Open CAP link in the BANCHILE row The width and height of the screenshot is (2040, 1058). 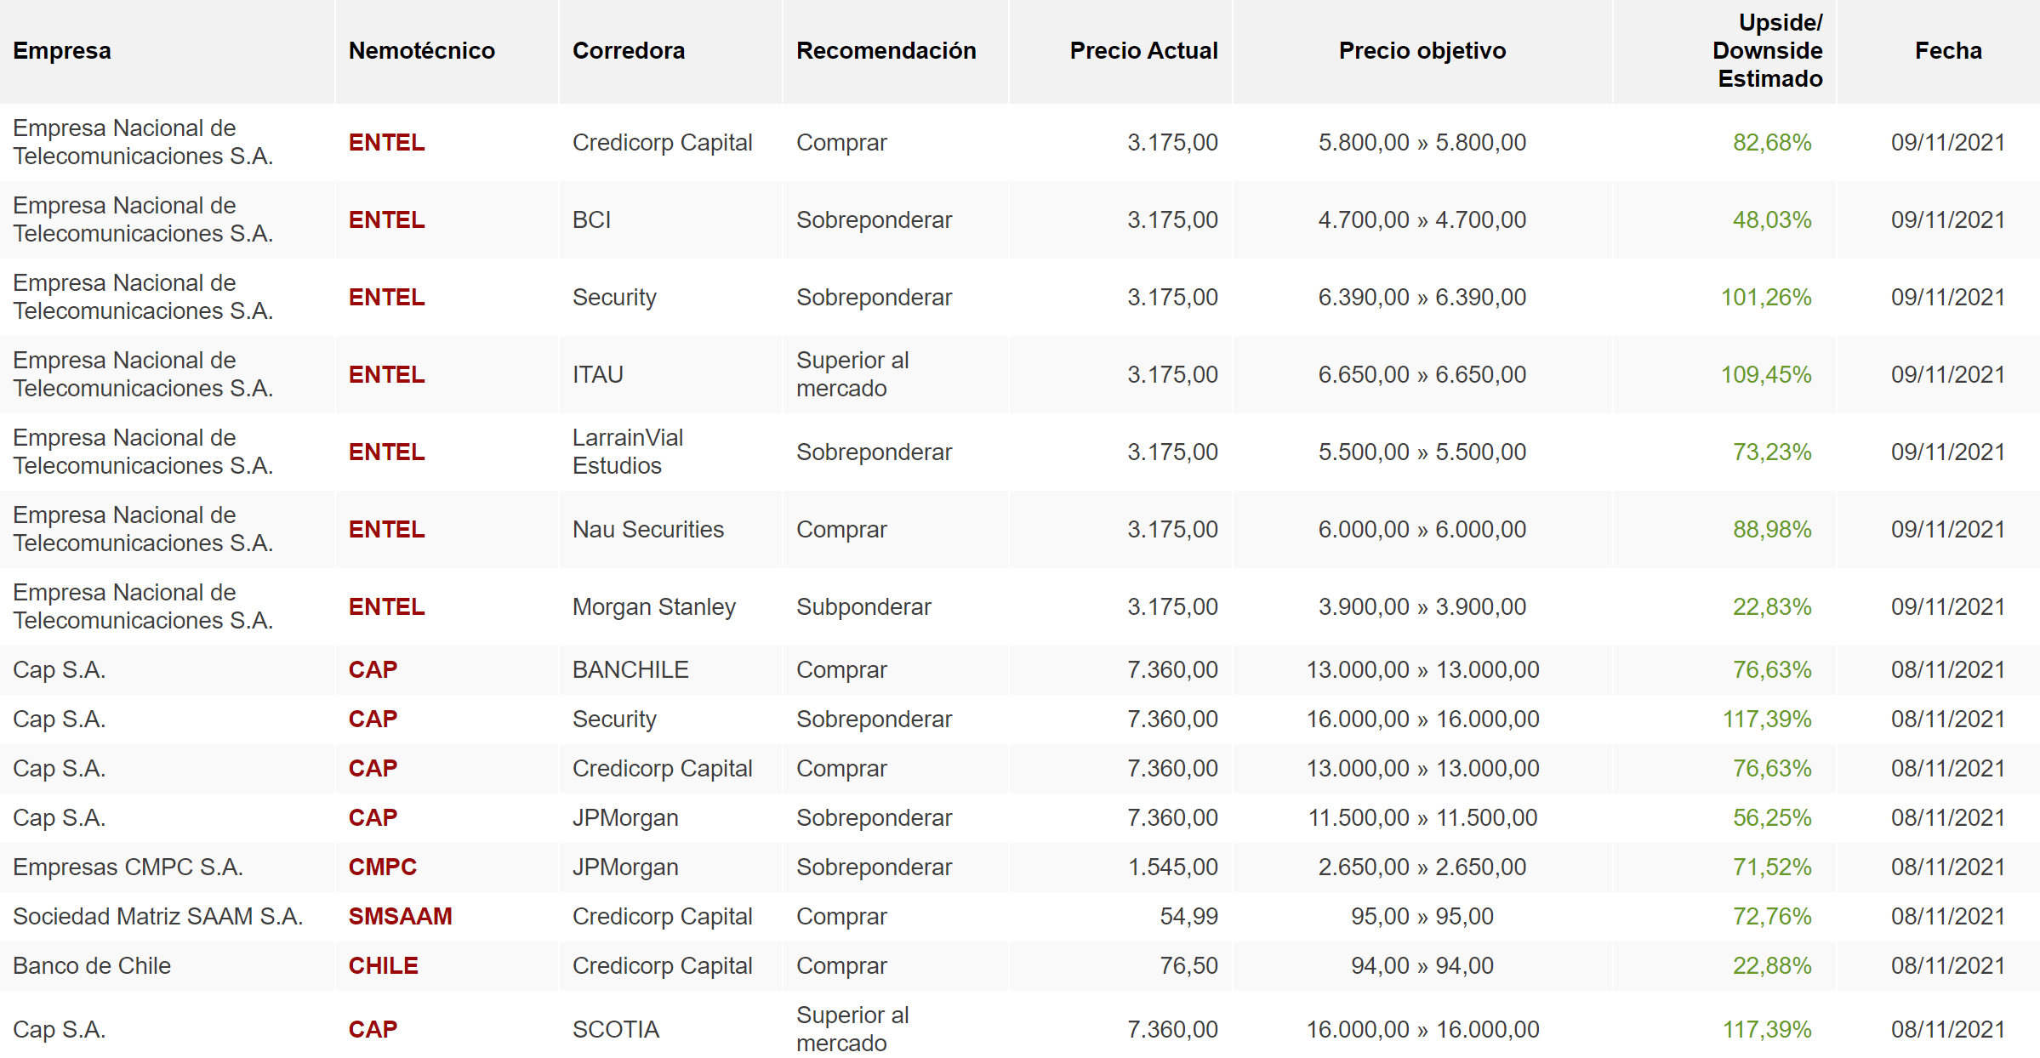pyautogui.click(x=373, y=669)
